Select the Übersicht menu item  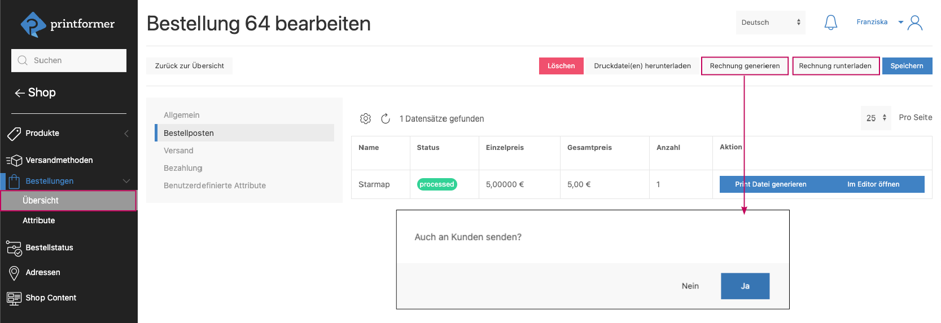41,201
